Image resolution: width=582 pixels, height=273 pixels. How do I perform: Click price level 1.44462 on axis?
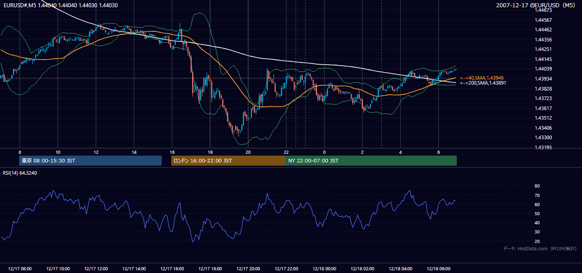(x=542, y=30)
